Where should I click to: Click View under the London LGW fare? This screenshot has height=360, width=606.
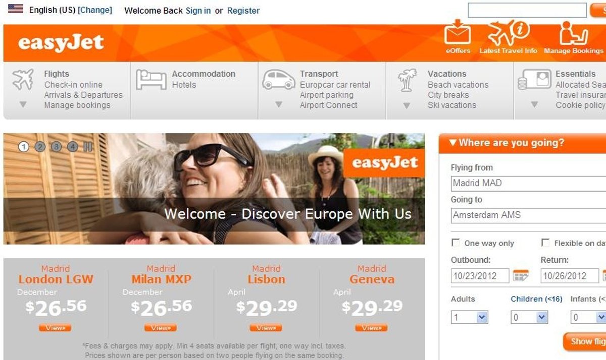click(55, 328)
